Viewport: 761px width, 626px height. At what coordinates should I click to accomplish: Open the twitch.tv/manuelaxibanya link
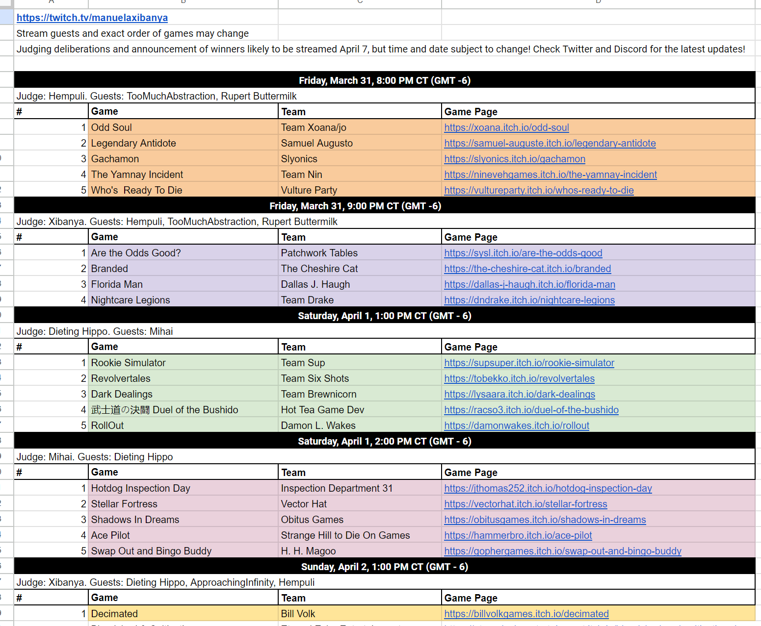[x=92, y=18]
